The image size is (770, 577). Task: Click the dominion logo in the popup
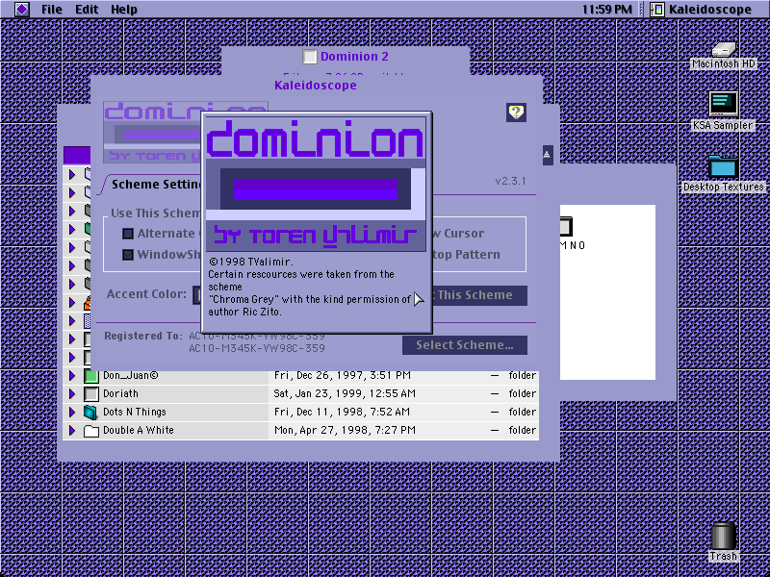pos(316,185)
